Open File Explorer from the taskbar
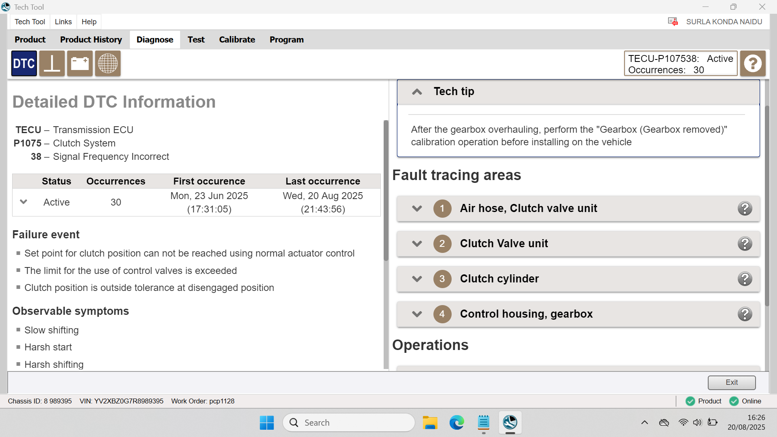The image size is (777, 437). (x=430, y=422)
